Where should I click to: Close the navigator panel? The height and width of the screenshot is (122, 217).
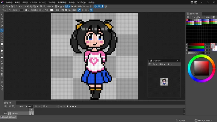[177, 61]
